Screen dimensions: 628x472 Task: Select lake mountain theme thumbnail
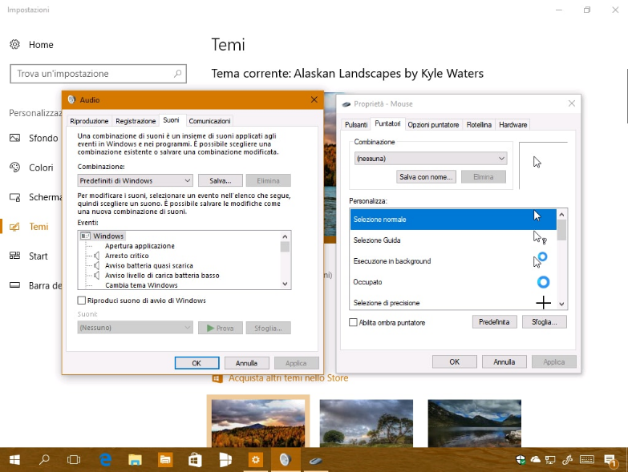tap(474, 423)
